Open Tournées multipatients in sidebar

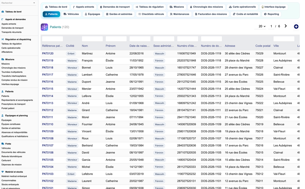[12, 72]
